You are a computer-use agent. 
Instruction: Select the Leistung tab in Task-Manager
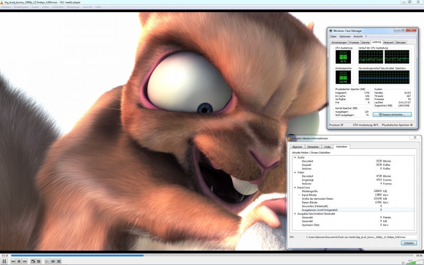tap(376, 42)
